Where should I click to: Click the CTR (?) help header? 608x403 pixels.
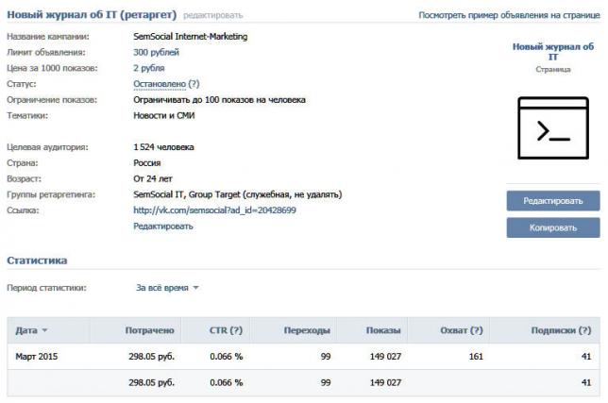(226, 330)
